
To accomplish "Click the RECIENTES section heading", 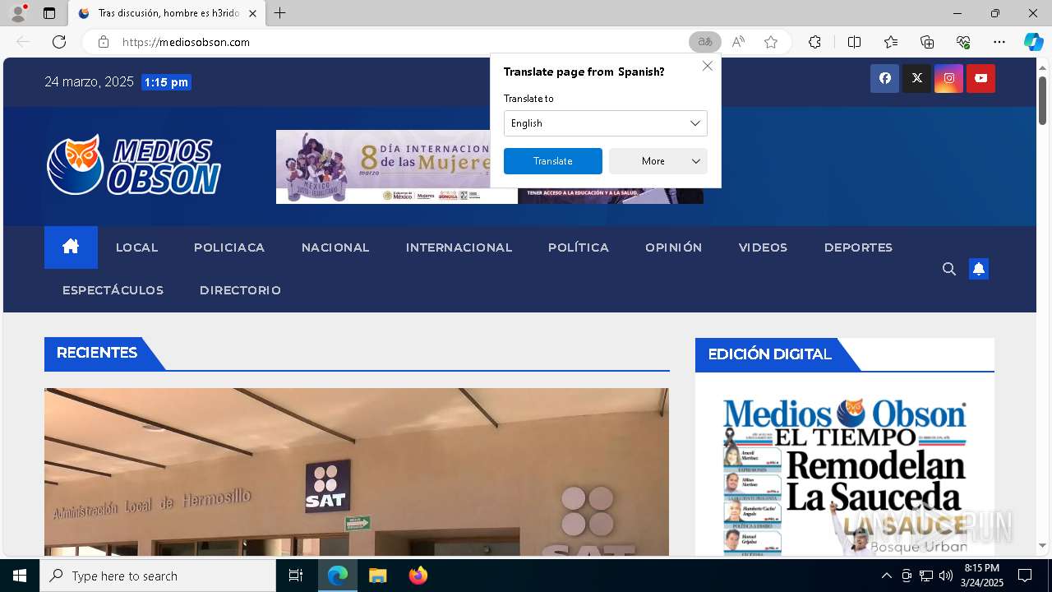I will pyautogui.click(x=97, y=353).
